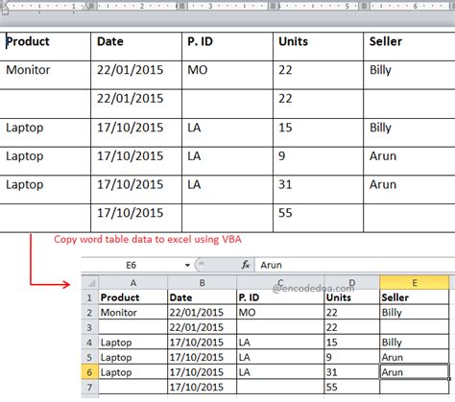Select Excel row 7 header
The image size is (455, 402).
(x=89, y=387)
